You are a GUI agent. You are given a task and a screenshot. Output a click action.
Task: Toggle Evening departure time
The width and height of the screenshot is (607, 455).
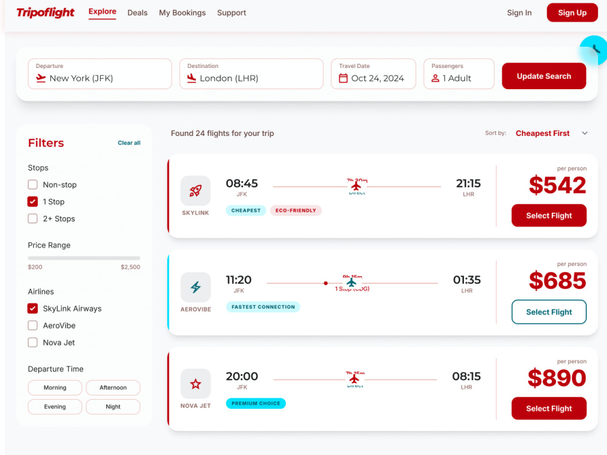click(55, 406)
